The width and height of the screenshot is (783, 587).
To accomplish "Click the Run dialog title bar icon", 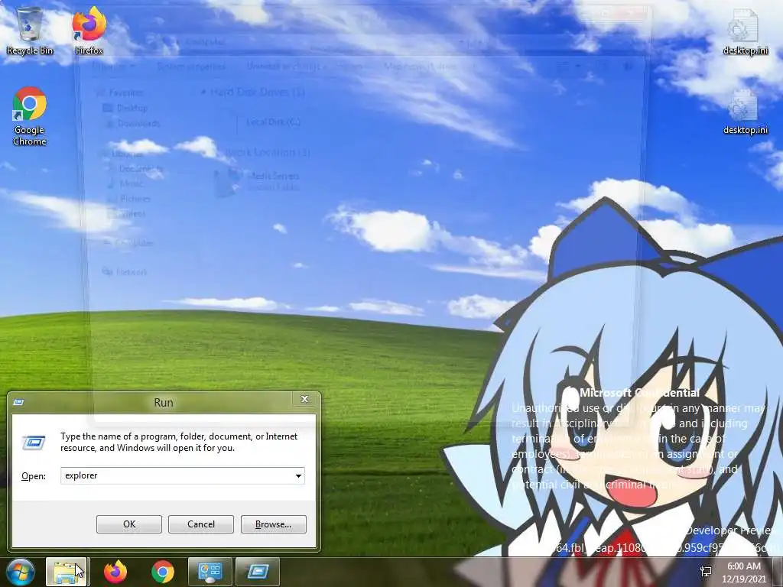I will 19,402.
